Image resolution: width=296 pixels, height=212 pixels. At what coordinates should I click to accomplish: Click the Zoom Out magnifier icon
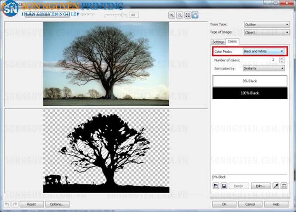(x=179, y=15)
